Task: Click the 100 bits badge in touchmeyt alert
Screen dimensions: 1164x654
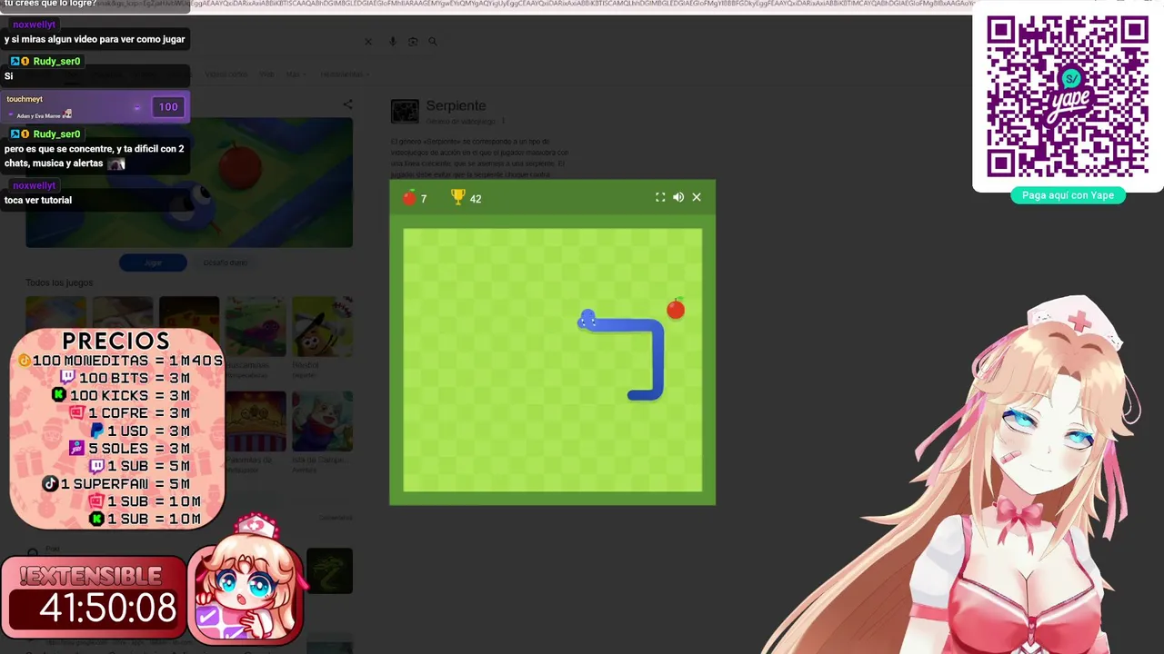Action: coord(168,107)
